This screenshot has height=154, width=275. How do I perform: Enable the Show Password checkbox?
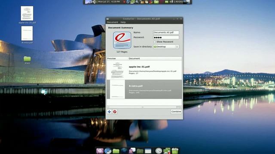pos(154,42)
